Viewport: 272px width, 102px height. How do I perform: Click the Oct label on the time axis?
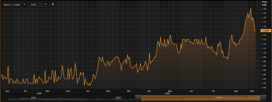coord(25,91)
